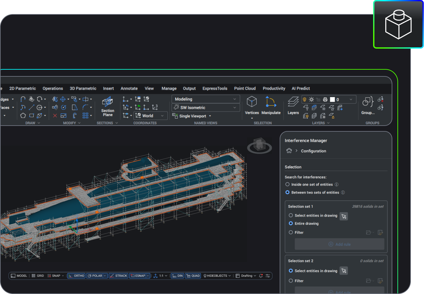Open status bar customization sliders icon
Image resolution: width=424 pixels, height=294 pixels.
click(268, 276)
